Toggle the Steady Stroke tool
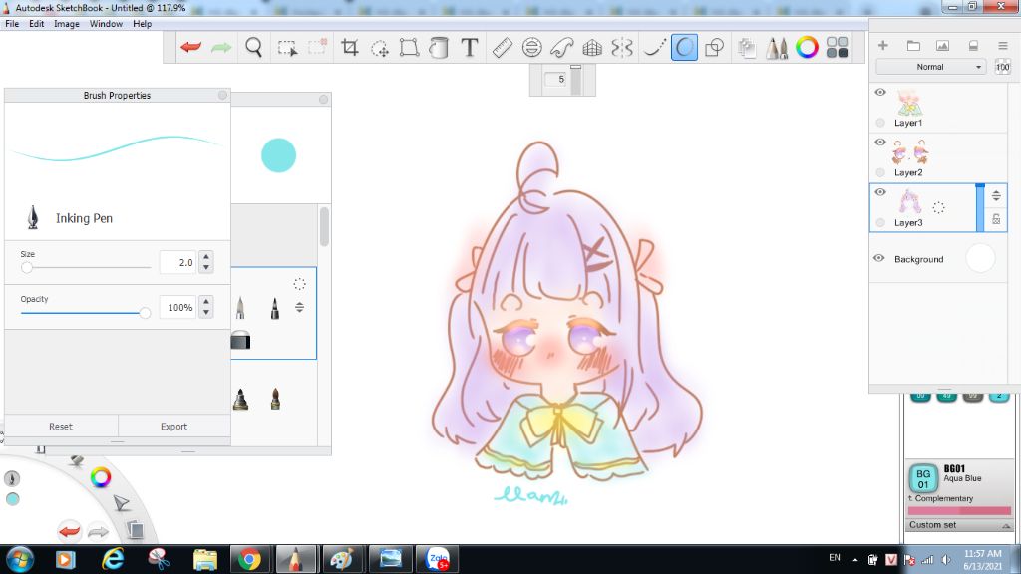The width and height of the screenshot is (1021, 574). point(654,48)
